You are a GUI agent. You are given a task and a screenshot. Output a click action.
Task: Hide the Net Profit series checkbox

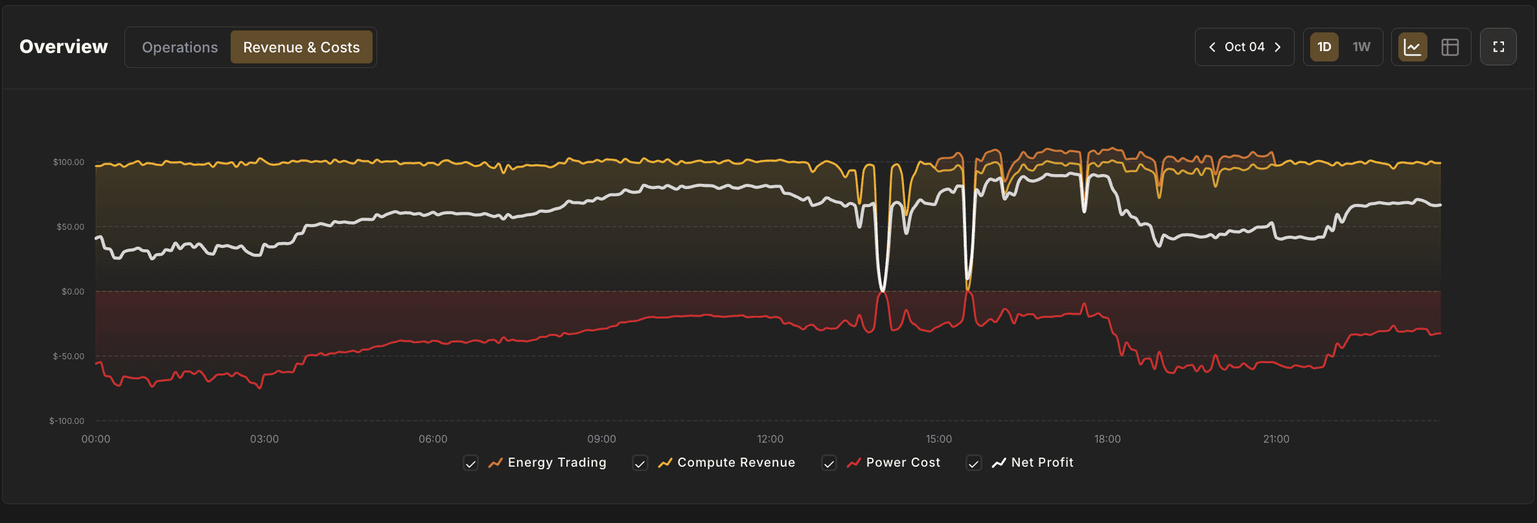pyautogui.click(x=973, y=463)
